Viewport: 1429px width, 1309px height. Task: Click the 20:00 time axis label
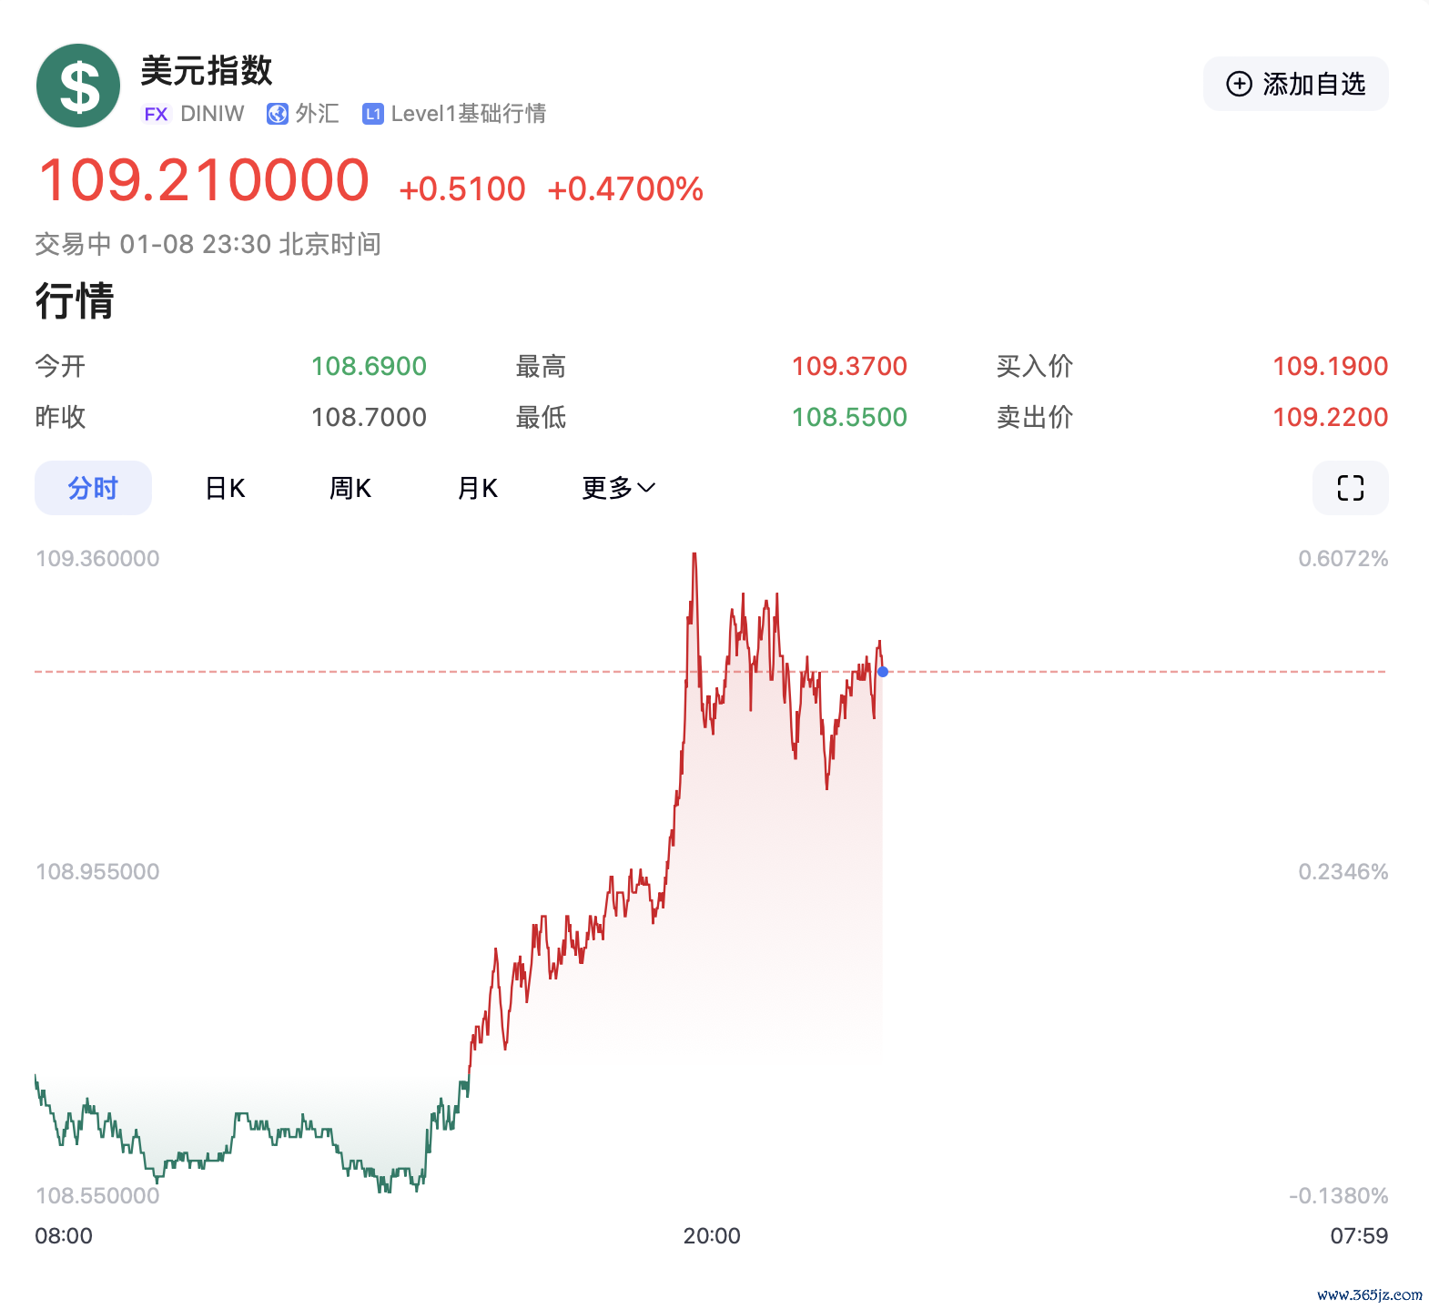tap(712, 1235)
